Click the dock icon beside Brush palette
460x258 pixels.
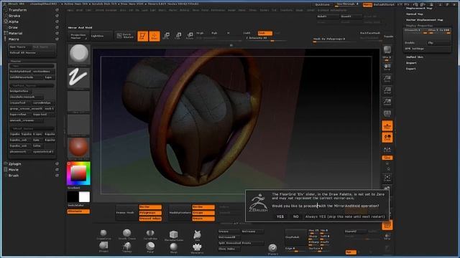coord(57,176)
